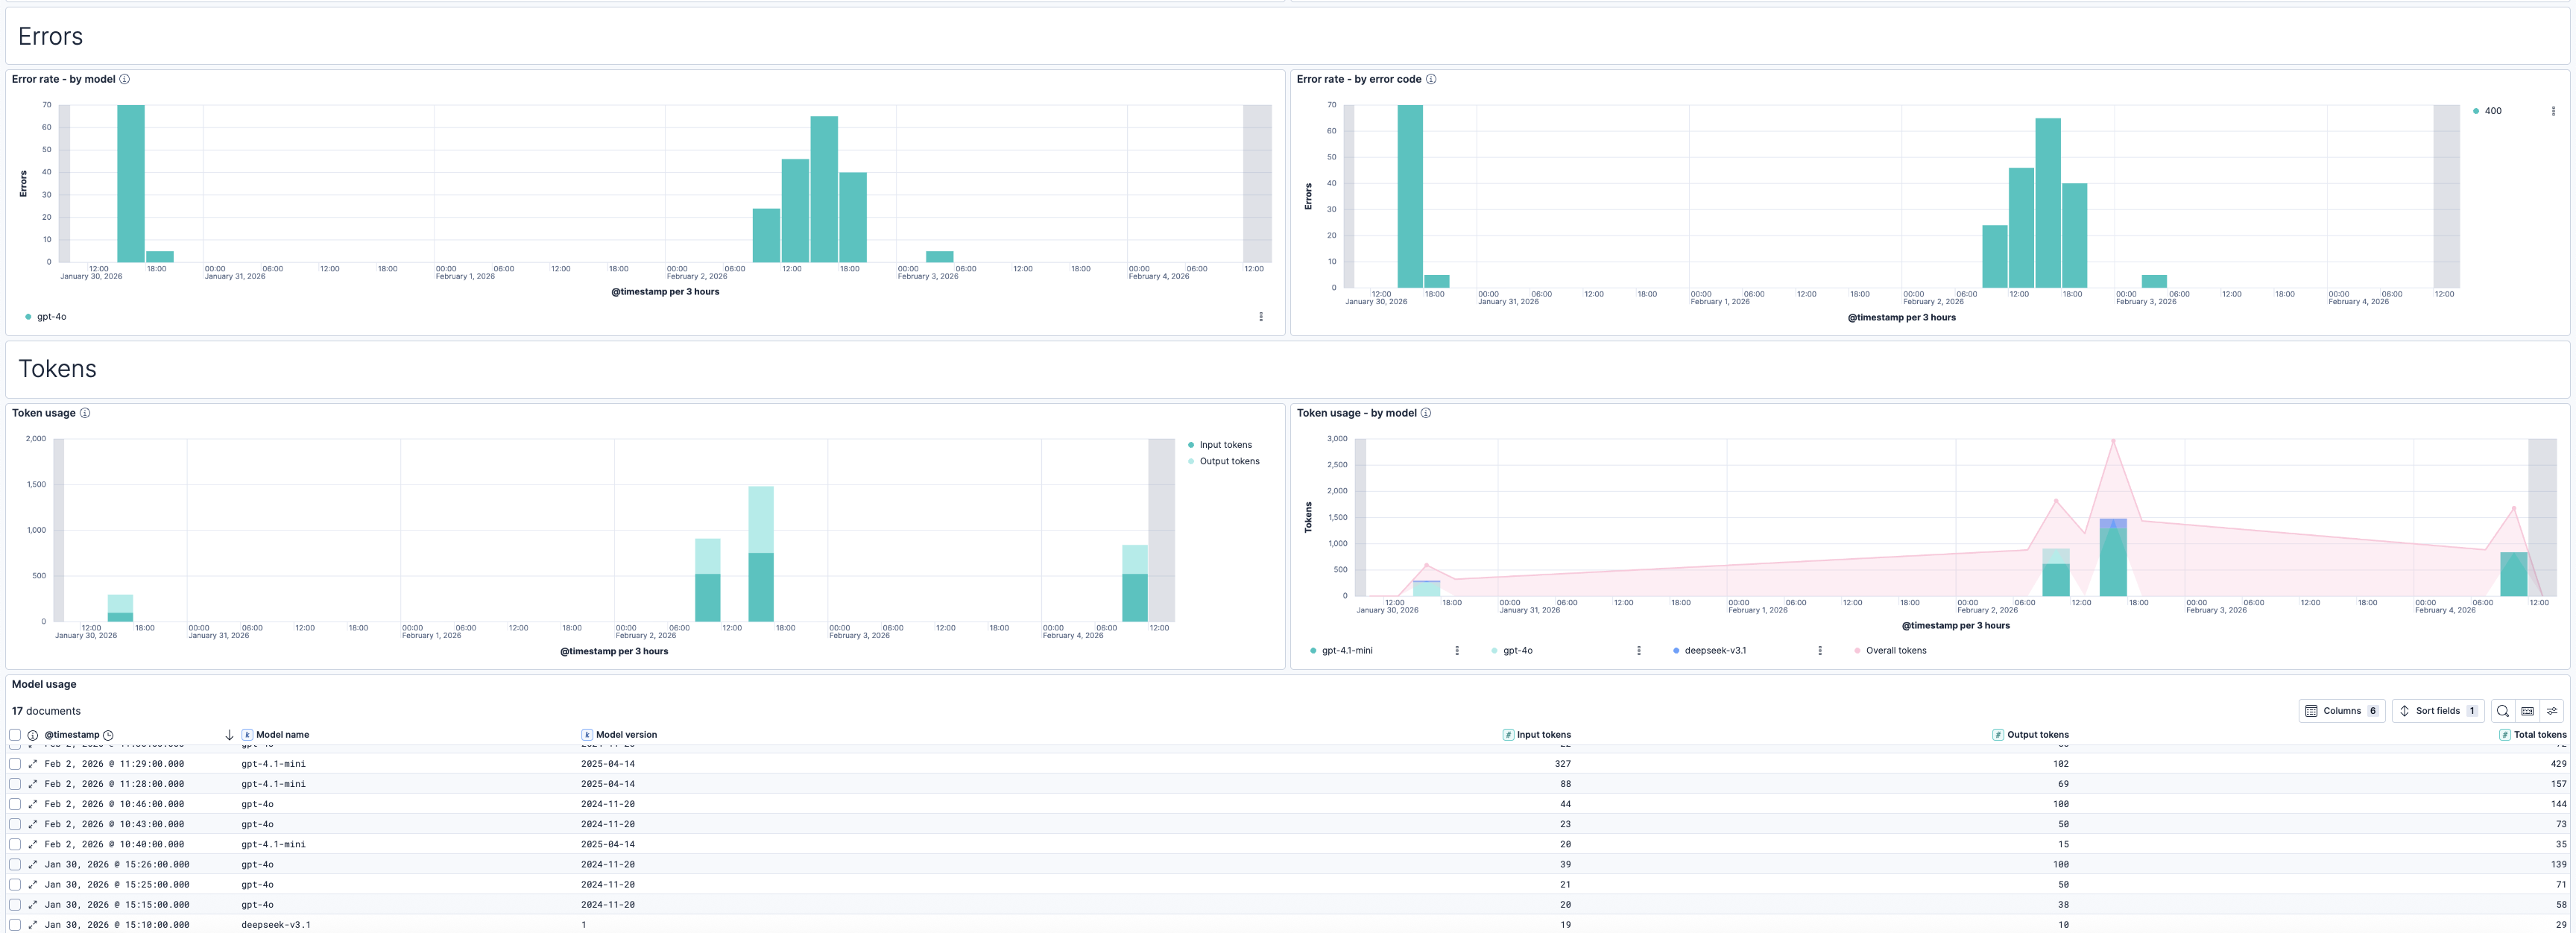
Task: Click the clock icon beside the @timestamp column header
Action: tap(109, 735)
